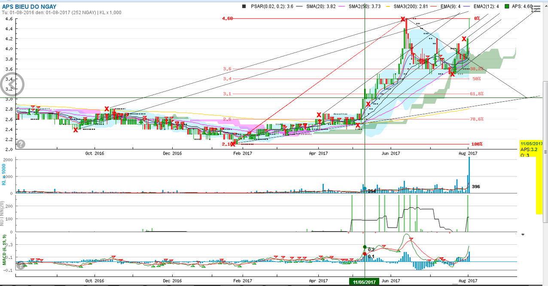The image size is (548, 286).
Task: Click the red MACD dot near 0.1
Action: (365, 254)
